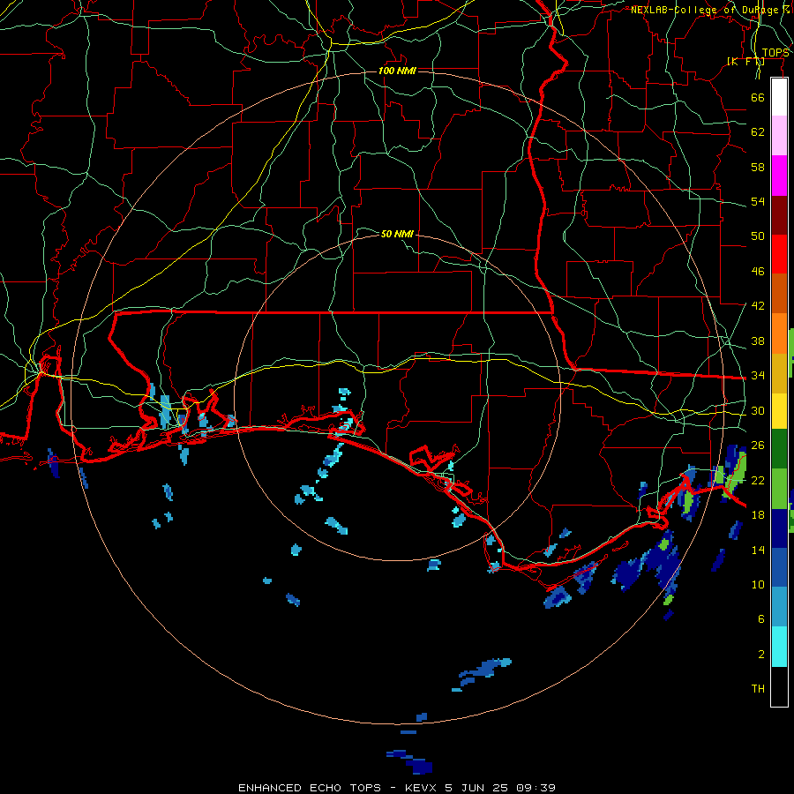Click the 14 value on the scale
The image size is (794, 794).
point(758,550)
